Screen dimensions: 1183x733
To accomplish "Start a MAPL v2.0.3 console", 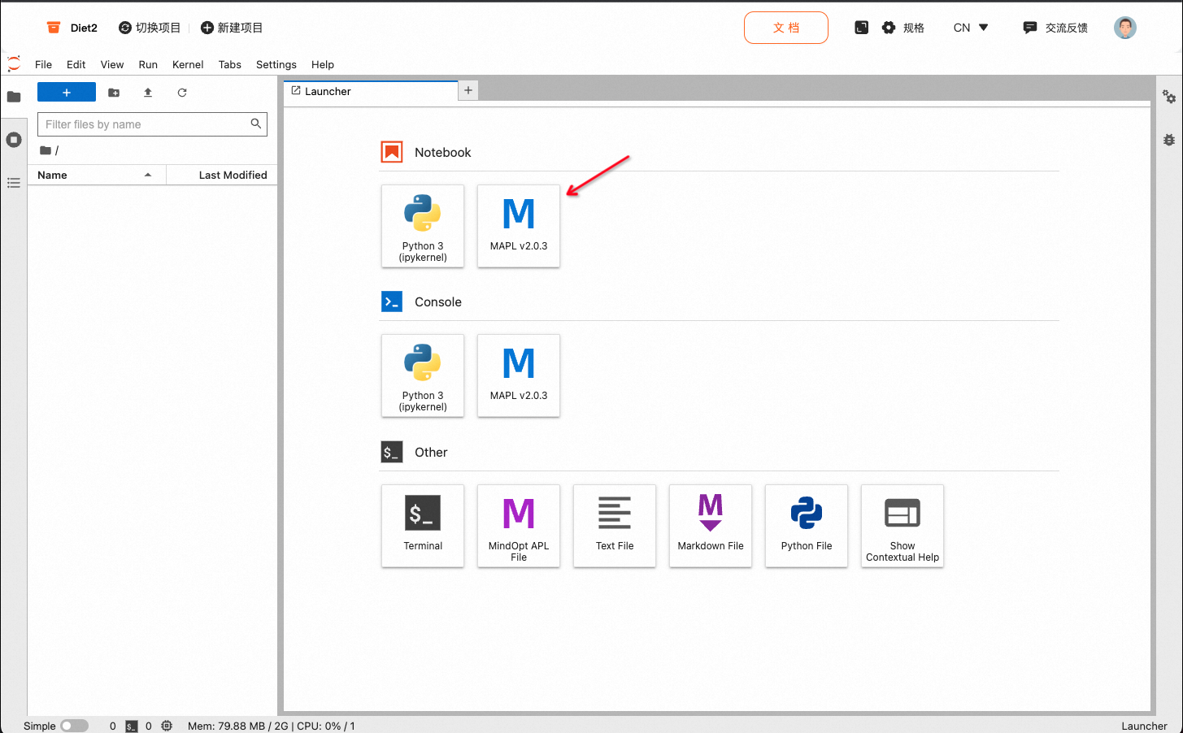I will coord(519,375).
